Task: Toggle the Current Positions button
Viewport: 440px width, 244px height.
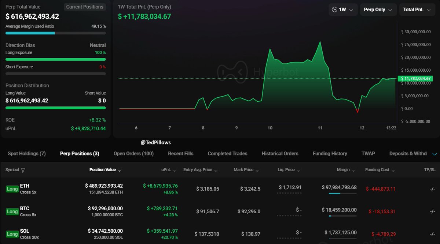Action: tap(85, 7)
